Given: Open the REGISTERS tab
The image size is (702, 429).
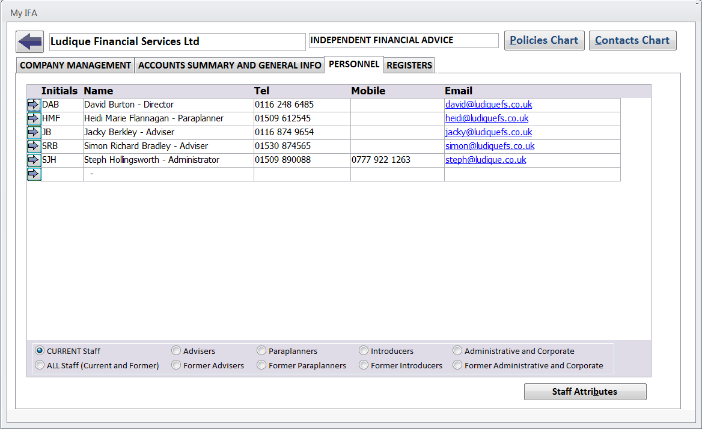Looking at the screenshot, I should click(409, 65).
